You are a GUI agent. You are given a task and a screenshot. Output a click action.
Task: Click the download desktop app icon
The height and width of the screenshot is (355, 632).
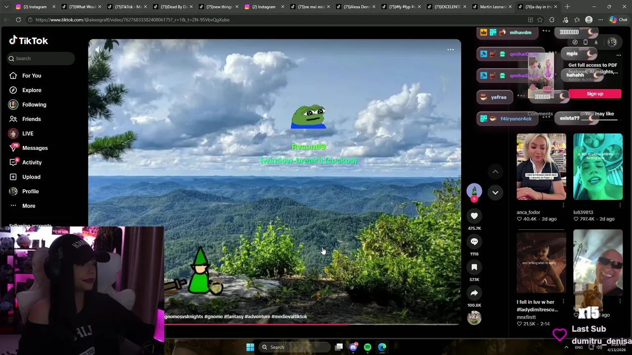596,42
